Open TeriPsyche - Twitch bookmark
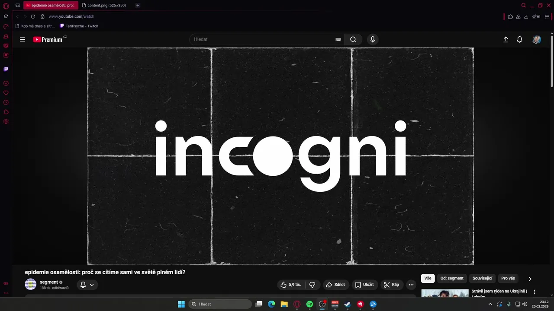 [79, 26]
